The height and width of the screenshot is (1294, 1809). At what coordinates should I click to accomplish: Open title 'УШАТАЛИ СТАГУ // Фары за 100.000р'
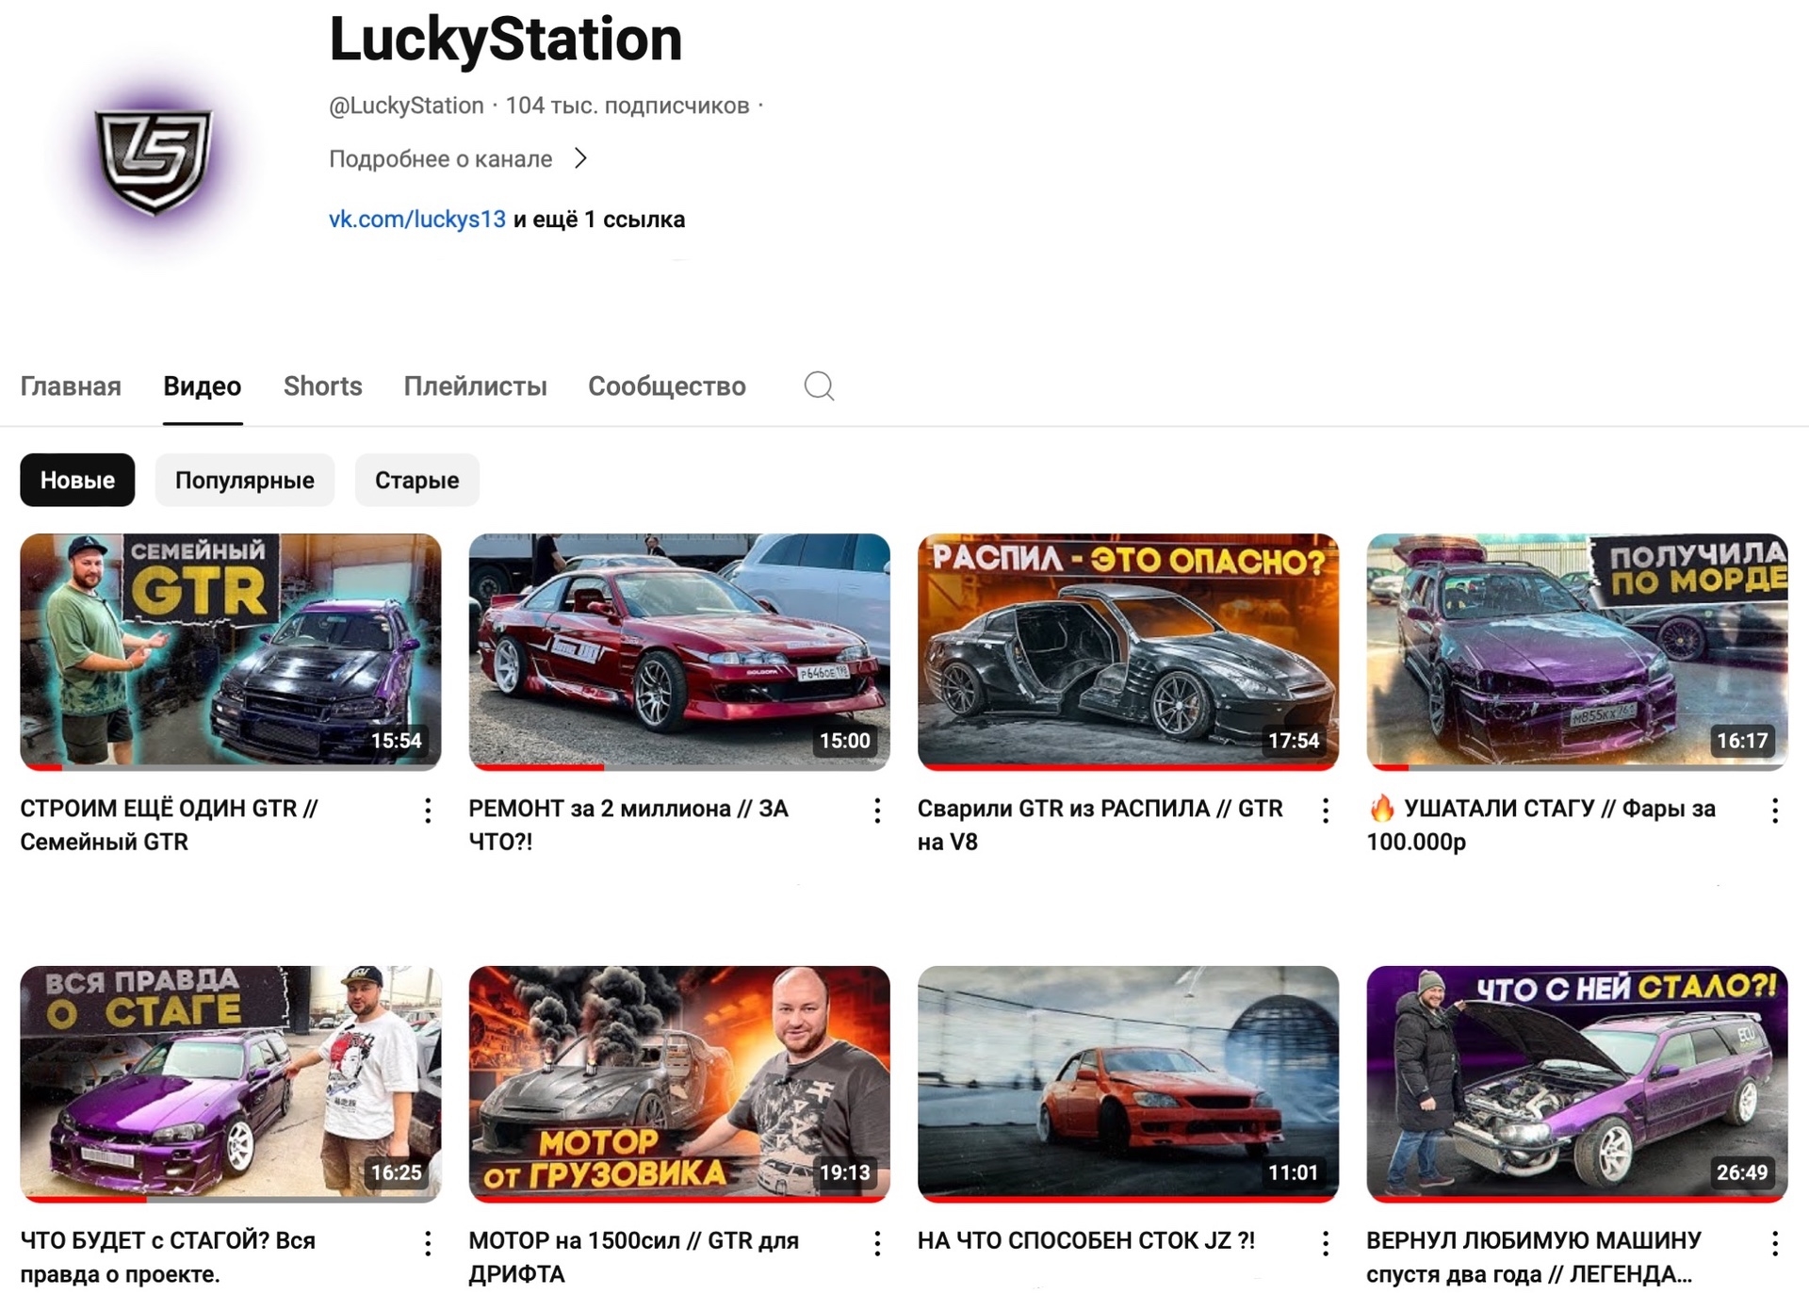(1541, 825)
